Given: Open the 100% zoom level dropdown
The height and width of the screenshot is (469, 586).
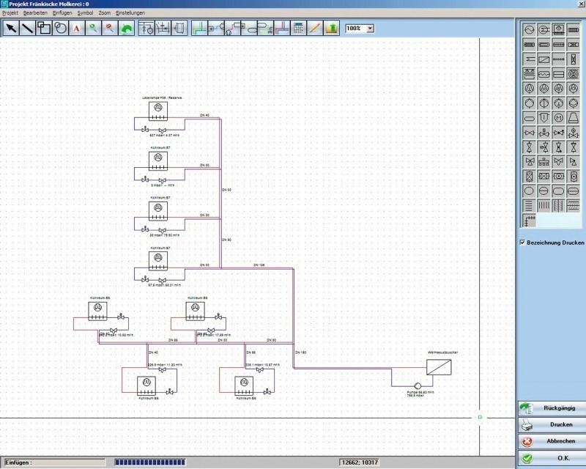Looking at the screenshot, I should click(x=370, y=29).
